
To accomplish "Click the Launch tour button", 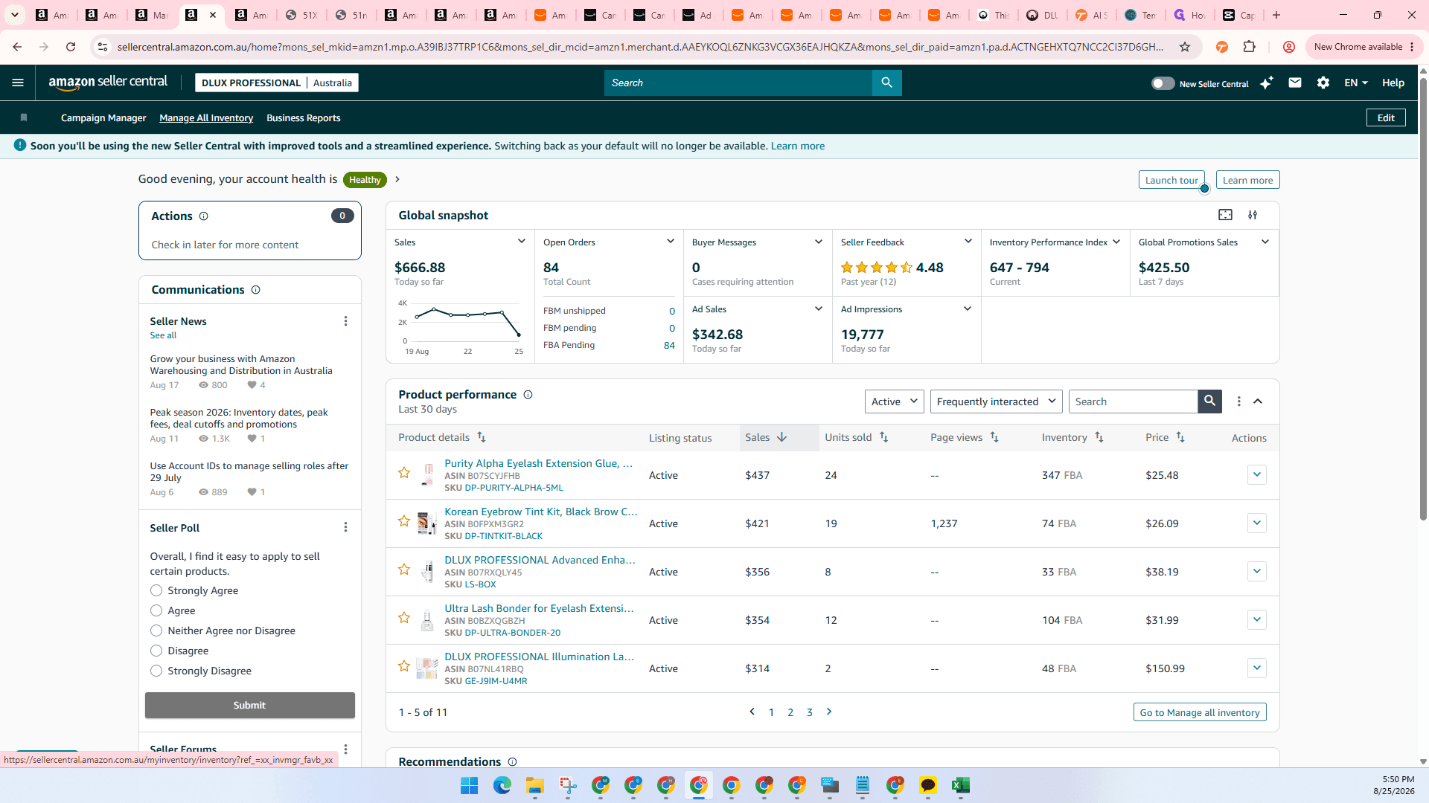I will point(1171,180).
